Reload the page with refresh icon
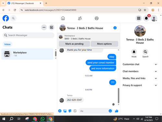 [15, 10]
